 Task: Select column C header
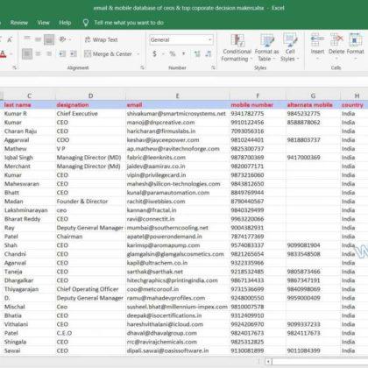pyautogui.click(x=29, y=96)
